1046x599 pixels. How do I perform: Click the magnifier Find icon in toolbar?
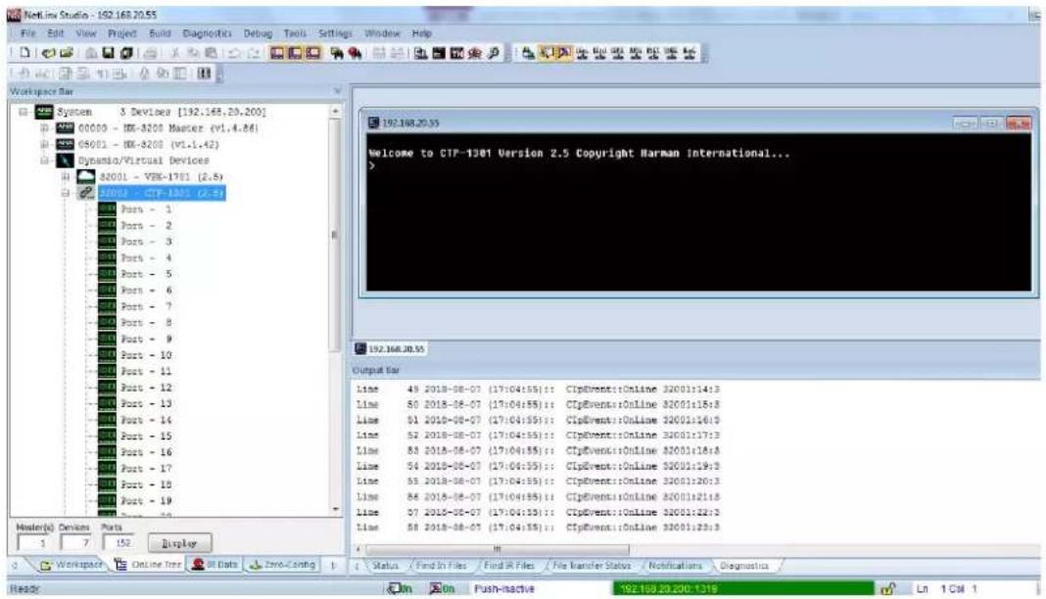tap(495, 53)
